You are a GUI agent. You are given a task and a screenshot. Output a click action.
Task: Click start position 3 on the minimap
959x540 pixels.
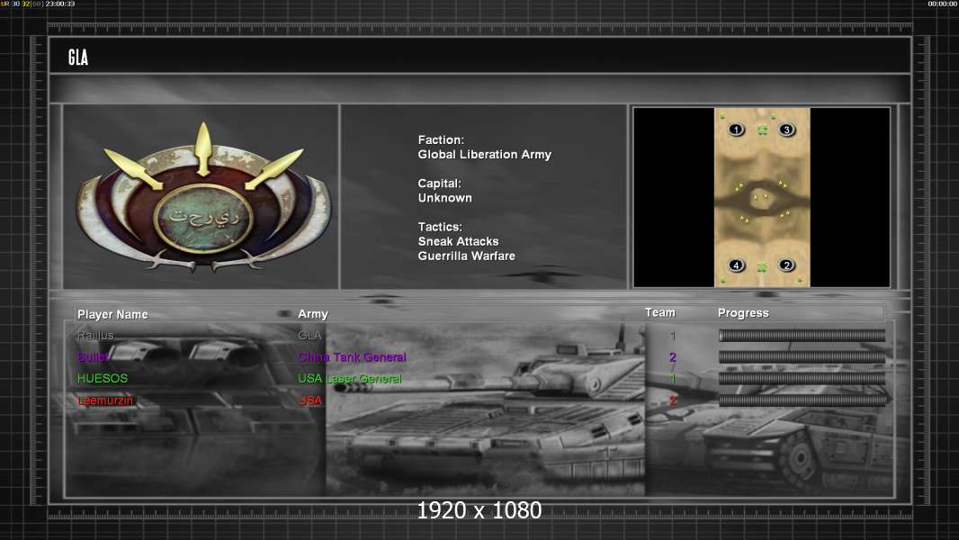786,130
